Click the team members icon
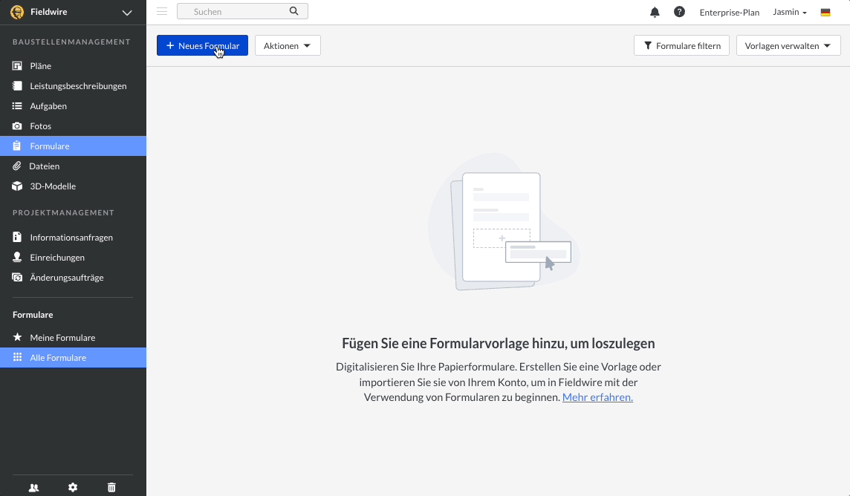Viewport: 850px width, 496px height. coord(33,487)
